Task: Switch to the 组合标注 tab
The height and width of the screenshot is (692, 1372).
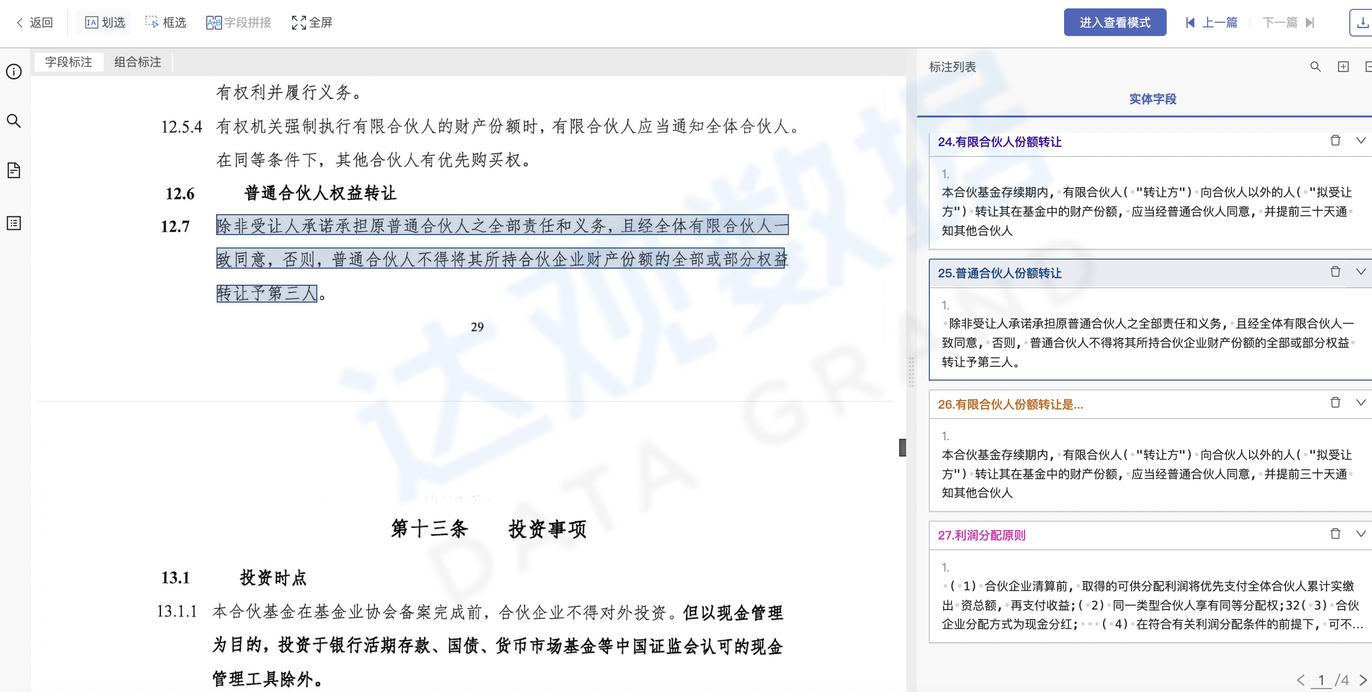Action: (137, 62)
